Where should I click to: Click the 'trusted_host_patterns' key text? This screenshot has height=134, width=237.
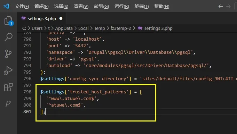click(98, 92)
